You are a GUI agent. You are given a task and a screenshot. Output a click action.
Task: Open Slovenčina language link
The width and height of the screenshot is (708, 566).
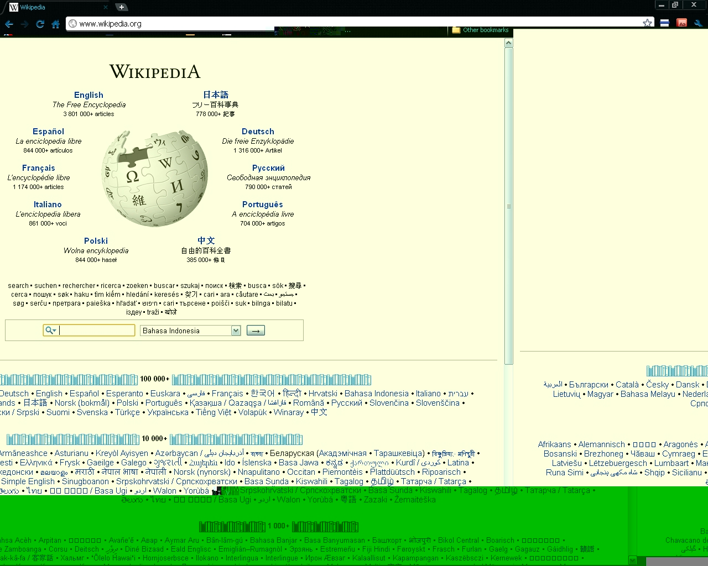click(389, 403)
